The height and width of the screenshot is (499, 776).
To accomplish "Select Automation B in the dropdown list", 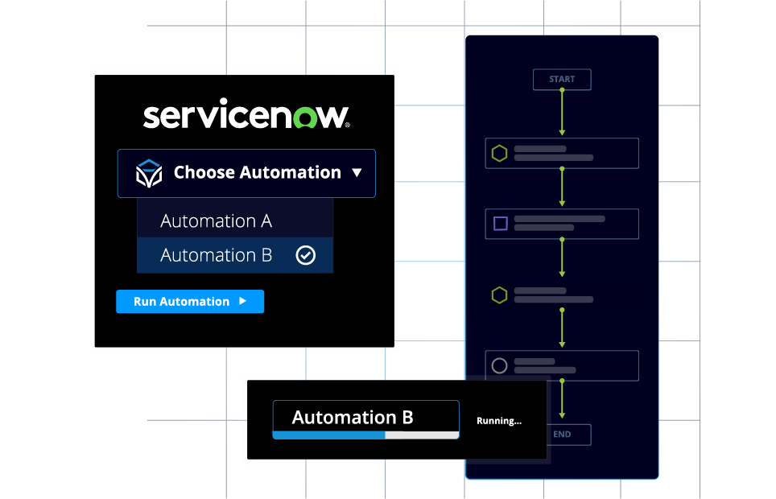I will pyautogui.click(x=235, y=255).
